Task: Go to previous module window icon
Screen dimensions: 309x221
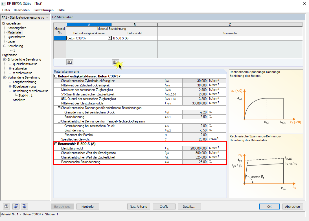Action: [x=16, y=206]
